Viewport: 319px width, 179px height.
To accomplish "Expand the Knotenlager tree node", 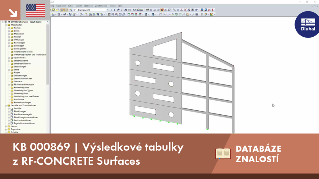I will click(x=9, y=43).
